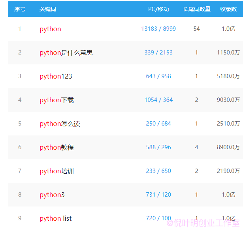Open the "python下载" keyword entry
243x229 pixels.
[57, 100]
